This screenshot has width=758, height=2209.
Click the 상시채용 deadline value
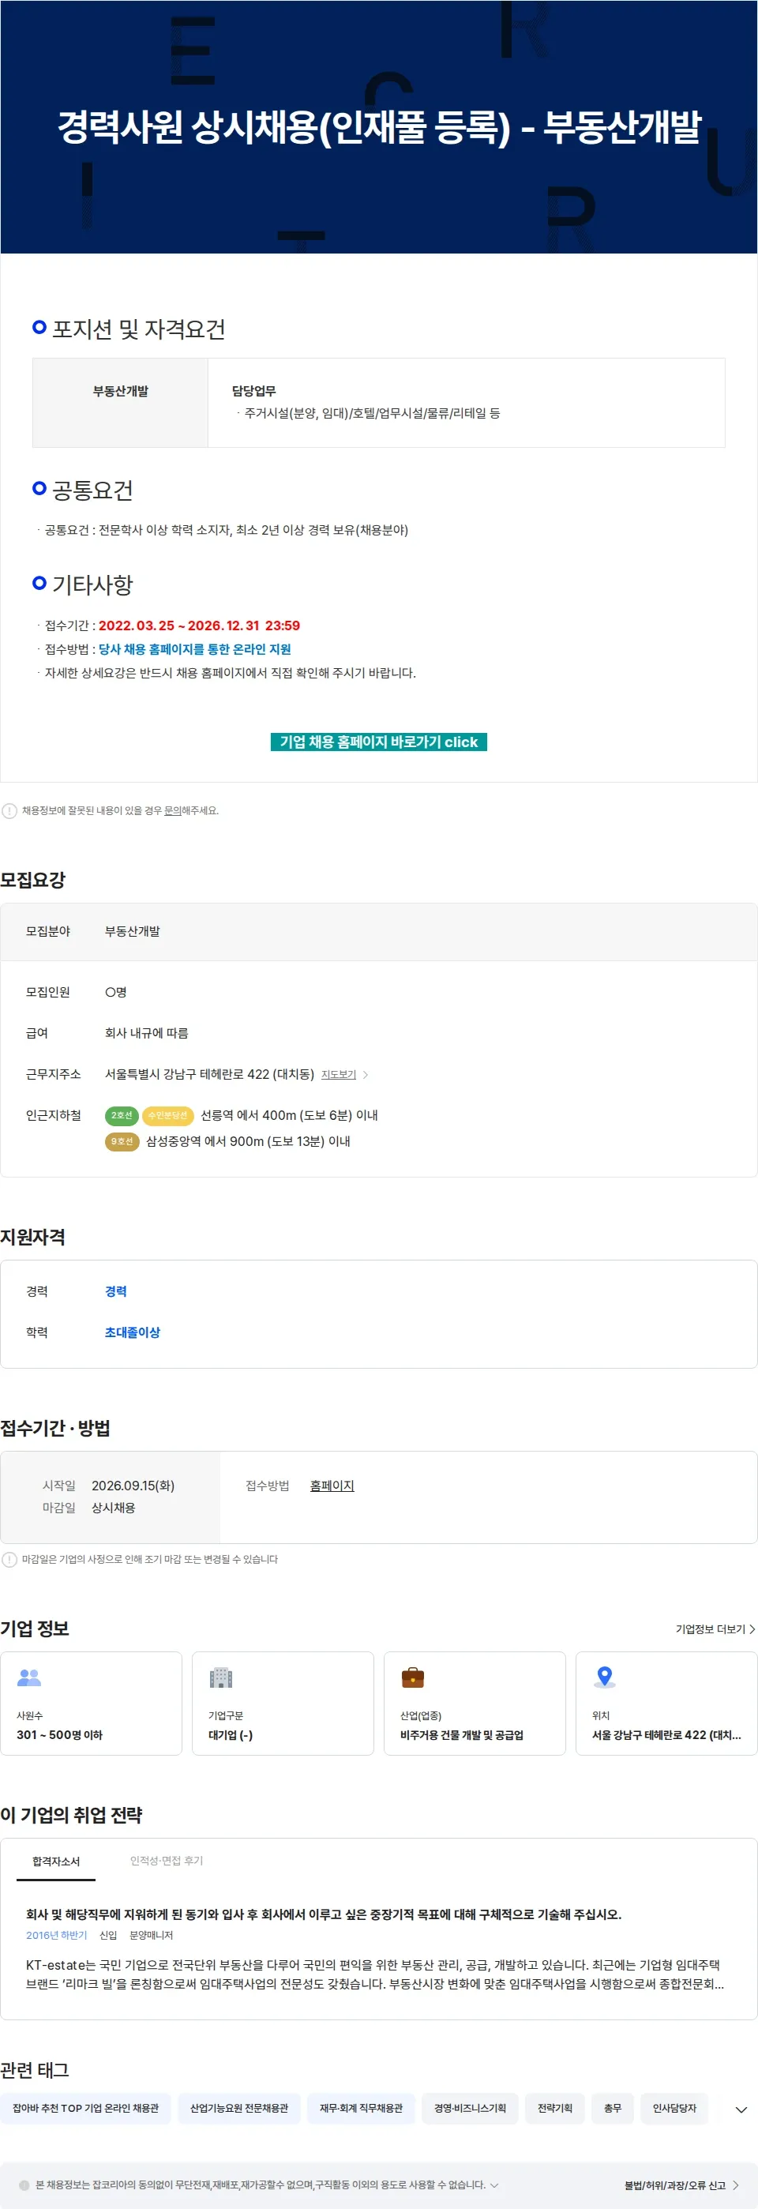(x=113, y=1508)
